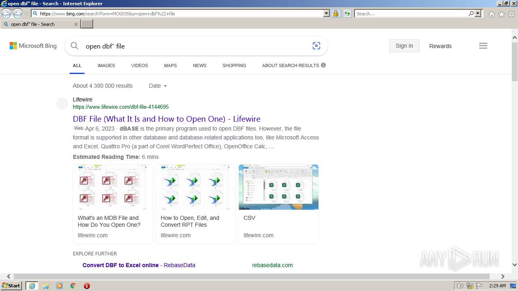This screenshot has height=291, width=518.
Task: Open the red shield antivirus taskbar icon
Action: [87, 286]
